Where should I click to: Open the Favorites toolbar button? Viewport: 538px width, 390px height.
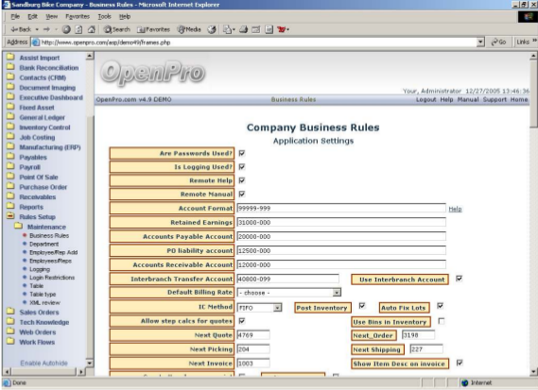pyautogui.click(x=153, y=29)
